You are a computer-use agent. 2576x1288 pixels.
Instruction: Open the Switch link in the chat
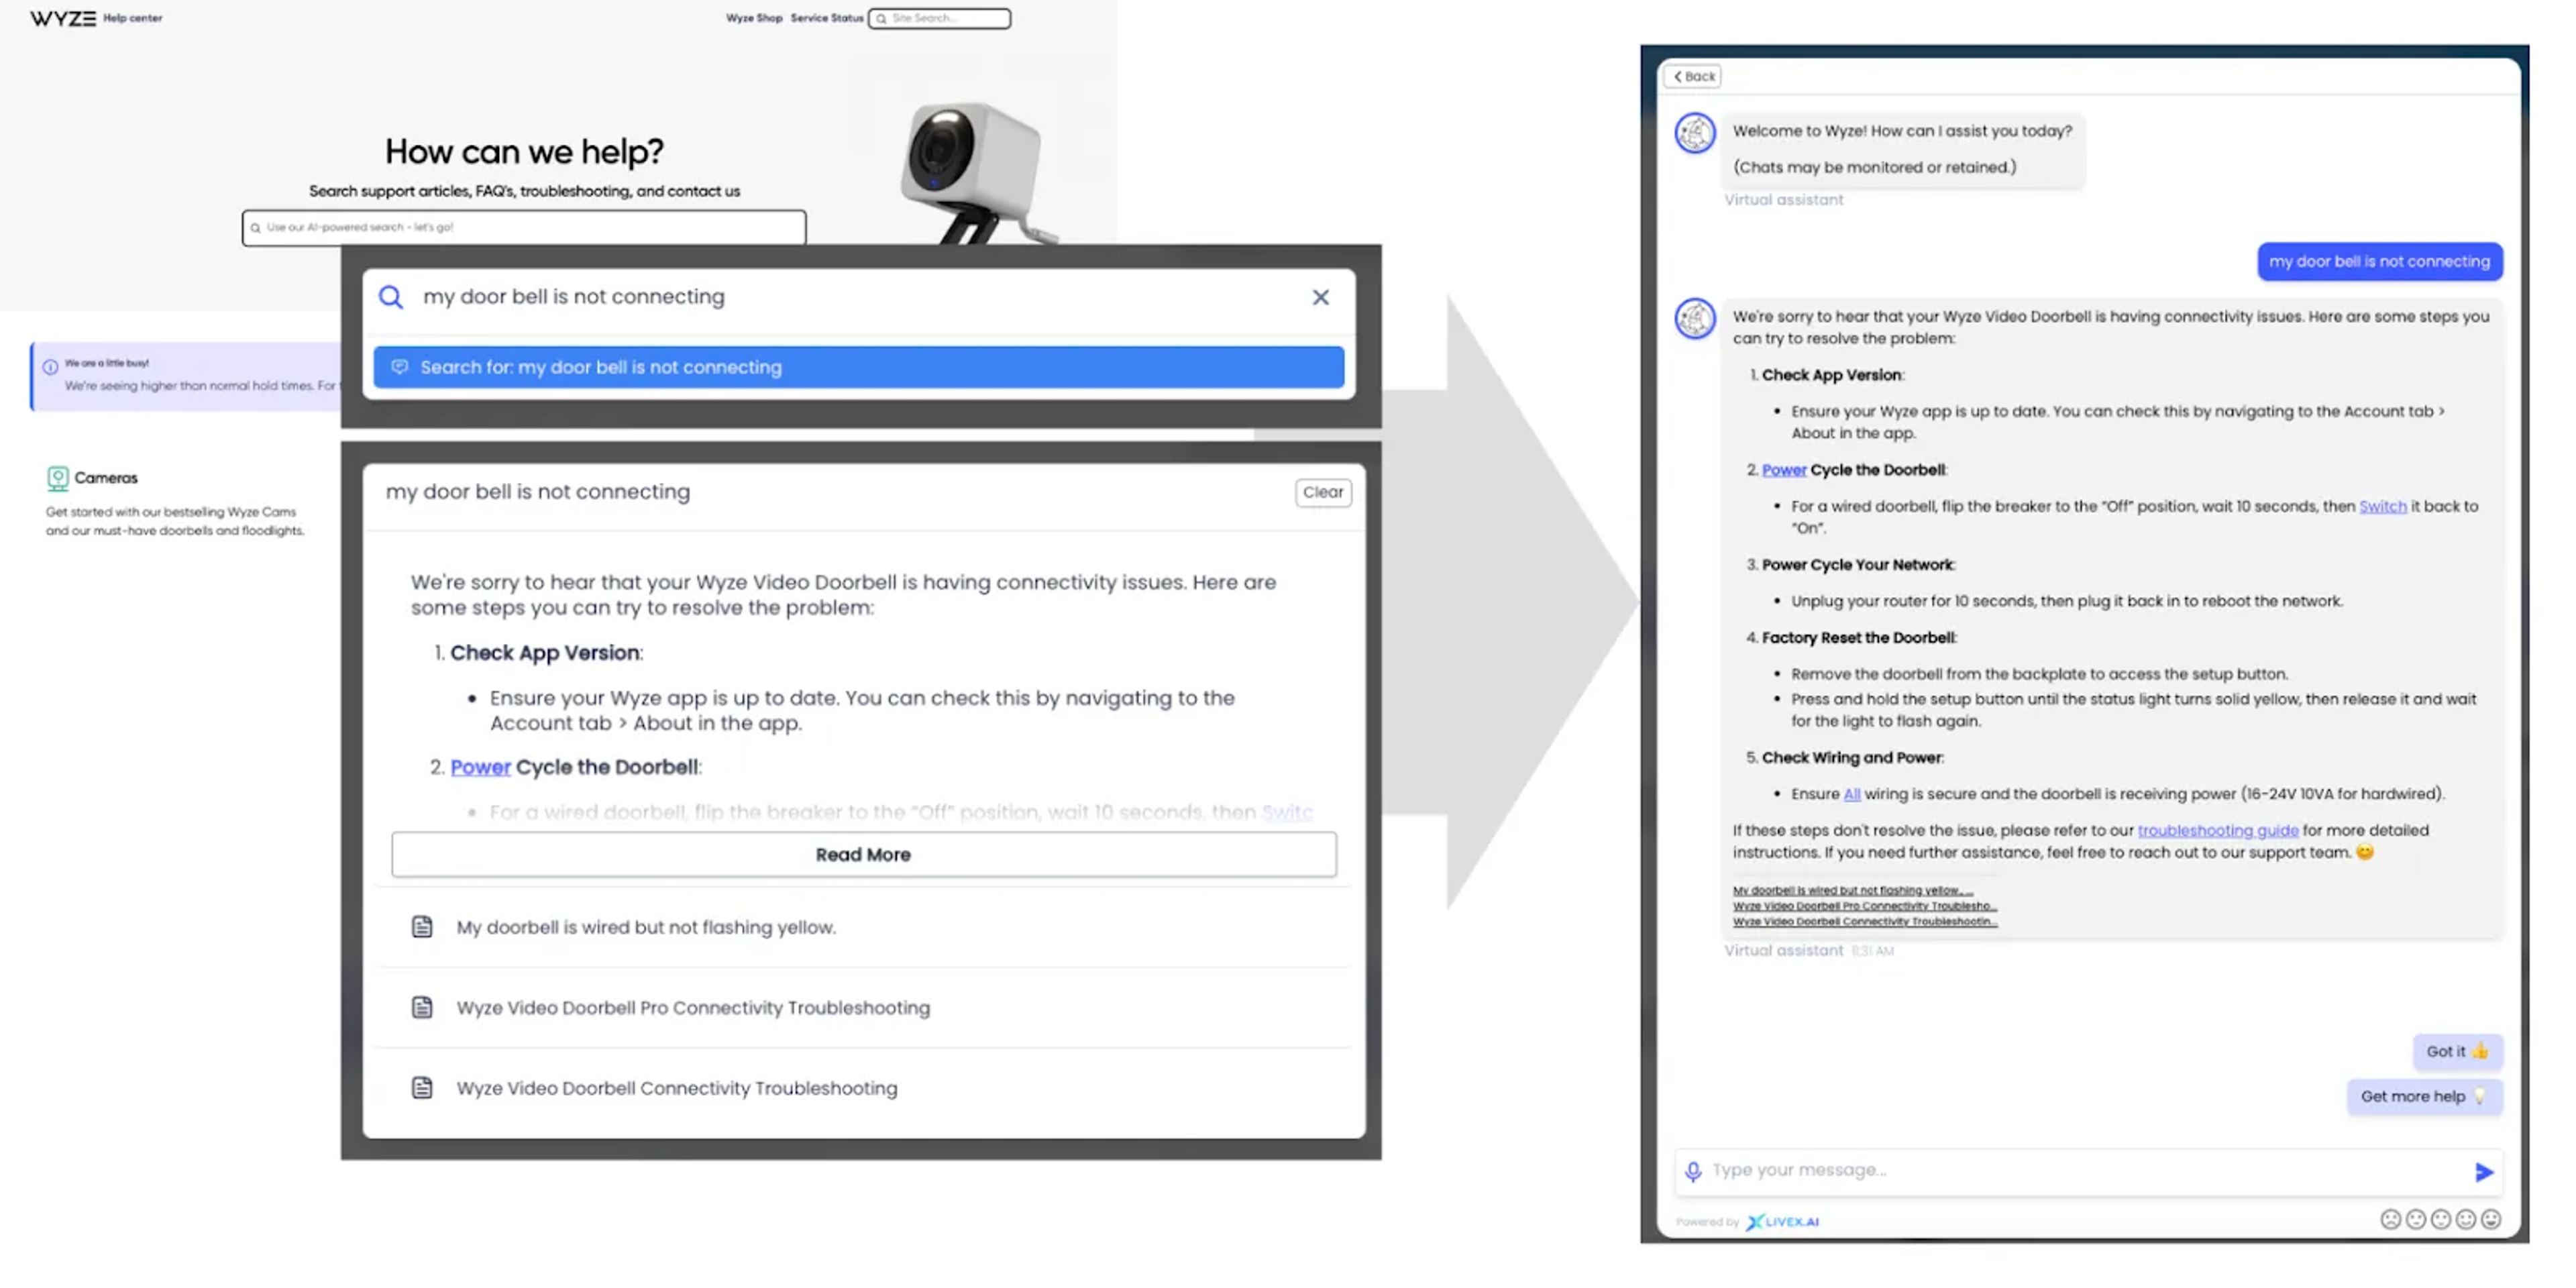tap(2382, 506)
